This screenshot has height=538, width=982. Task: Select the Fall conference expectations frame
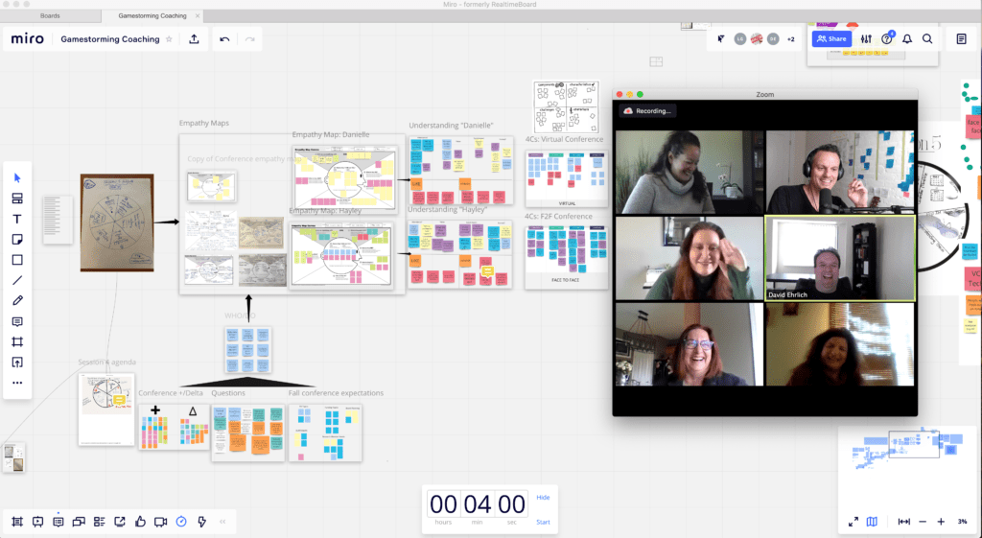point(325,433)
